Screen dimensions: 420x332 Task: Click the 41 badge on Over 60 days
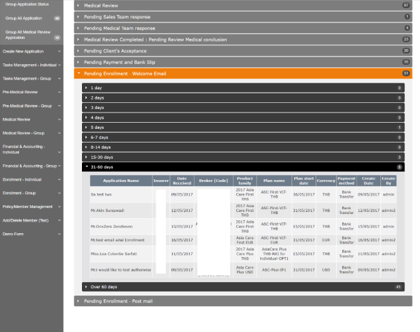click(398, 287)
